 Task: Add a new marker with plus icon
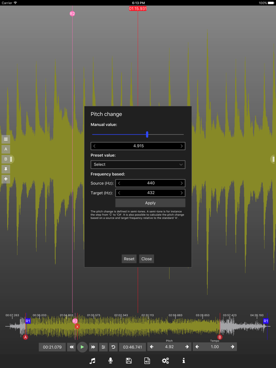[6, 179]
